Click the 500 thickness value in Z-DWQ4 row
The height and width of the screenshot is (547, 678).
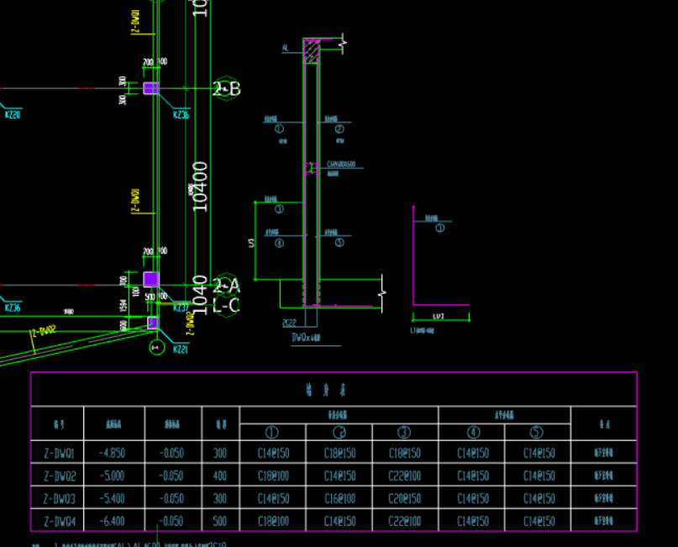[219, 521]
